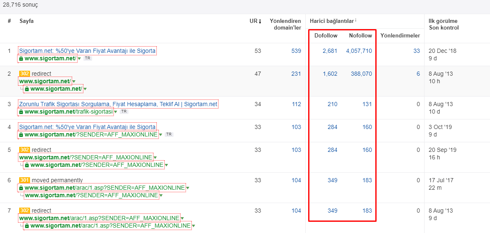Click 104 referring domains in row 6
The height and width of the screenshot is (233, 490).
296,180
